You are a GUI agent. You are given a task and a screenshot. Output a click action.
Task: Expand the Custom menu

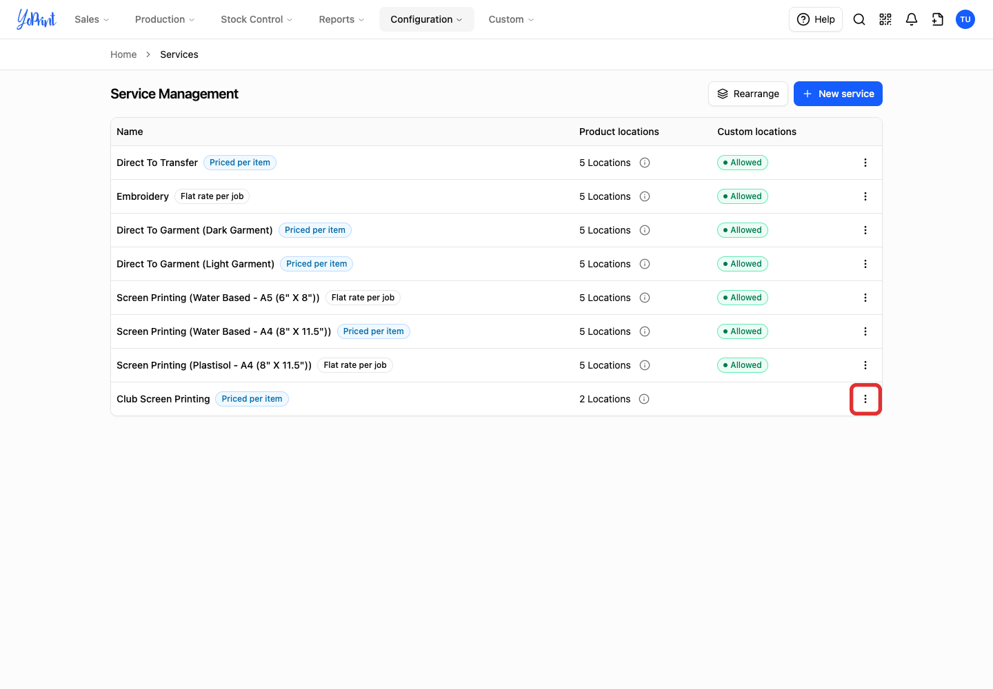click(511, 19)
